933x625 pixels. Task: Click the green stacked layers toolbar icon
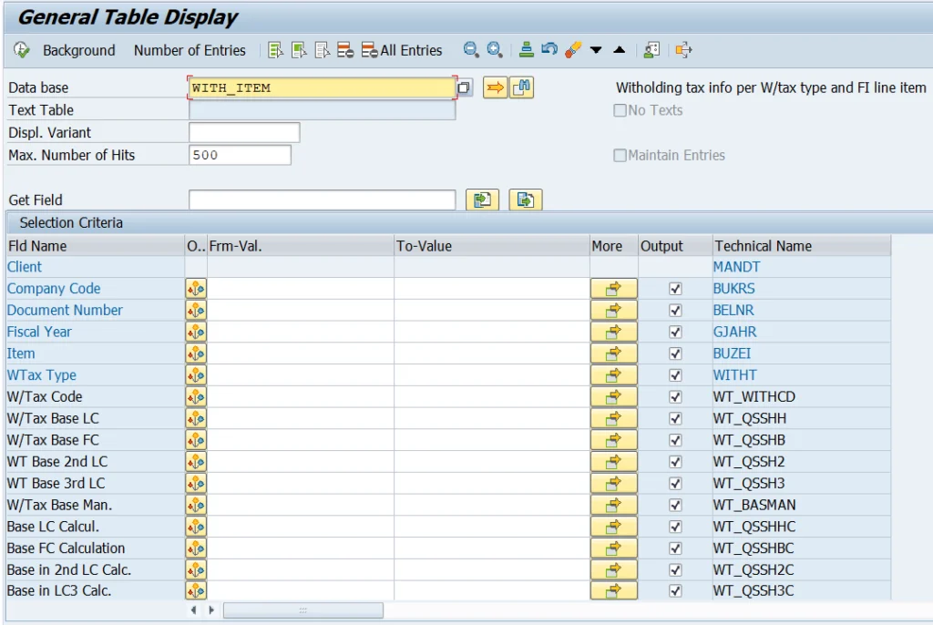pyautogui.click(x=526, y=50)
